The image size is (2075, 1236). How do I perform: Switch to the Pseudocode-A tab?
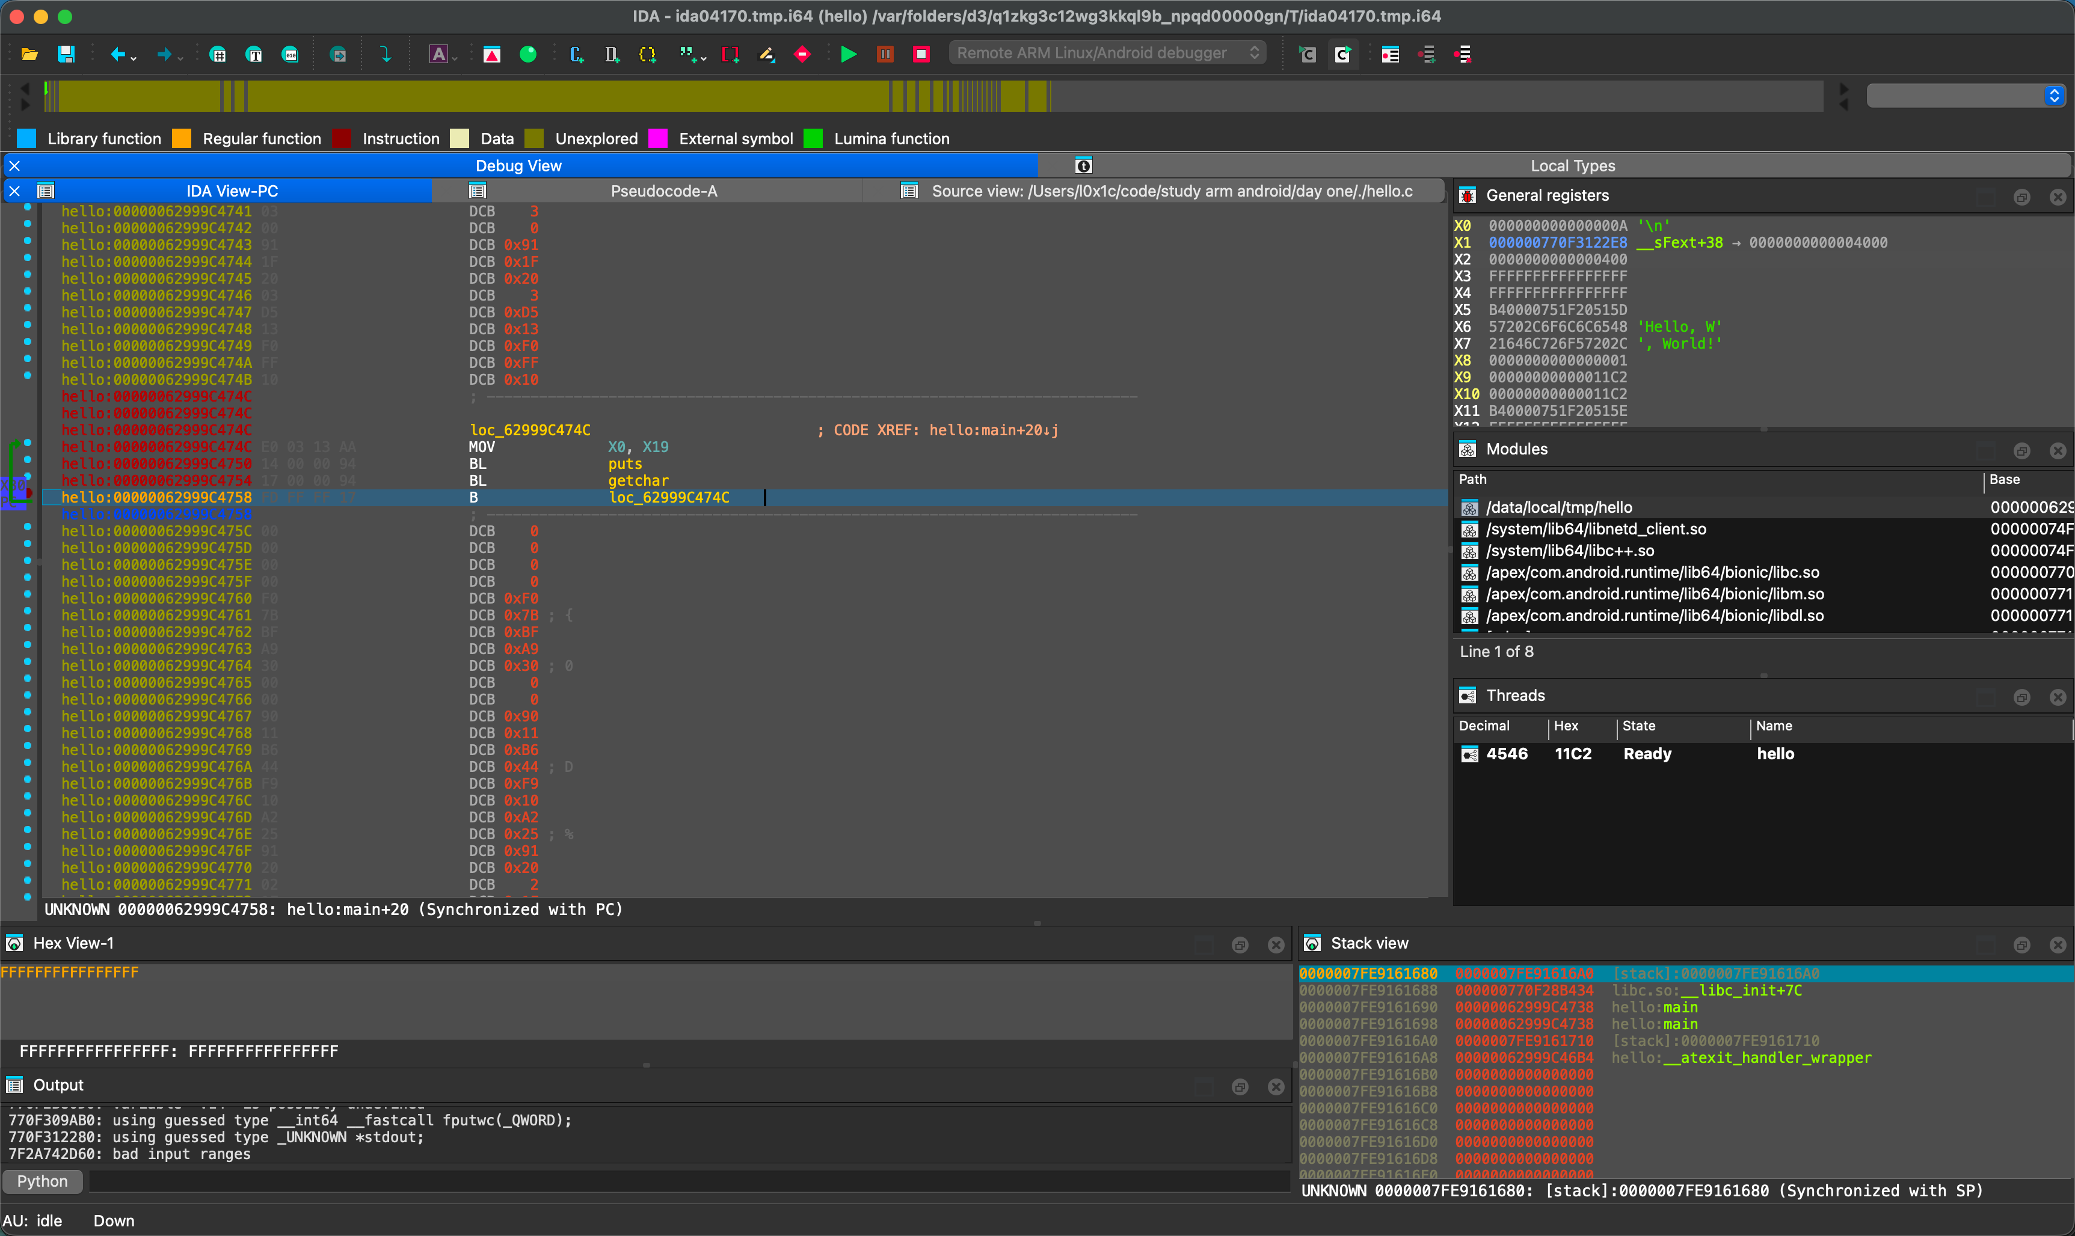663,191
